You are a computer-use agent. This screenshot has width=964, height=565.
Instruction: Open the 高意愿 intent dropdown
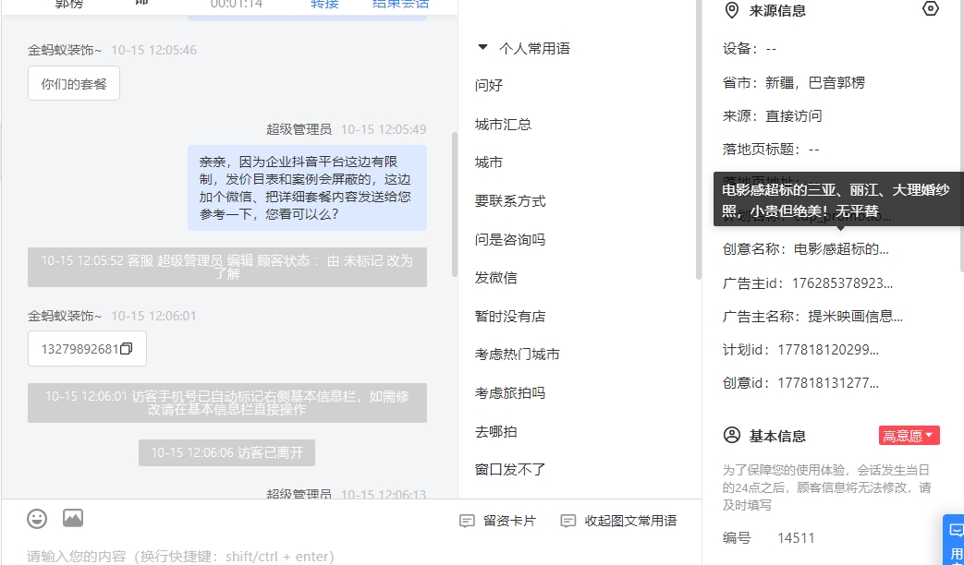pyautogui.click(x=909, y=436)
